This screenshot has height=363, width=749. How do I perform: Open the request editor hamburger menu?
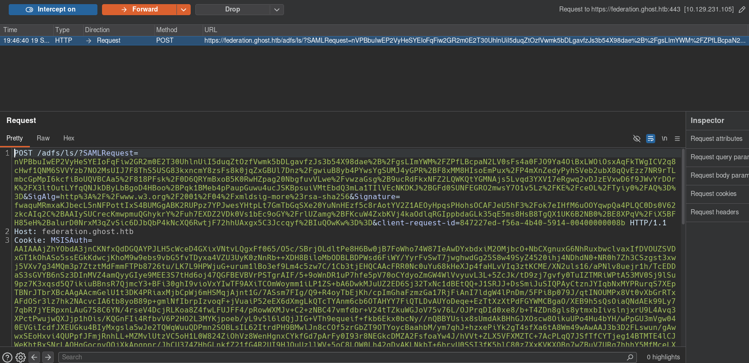tap(677, 139)
